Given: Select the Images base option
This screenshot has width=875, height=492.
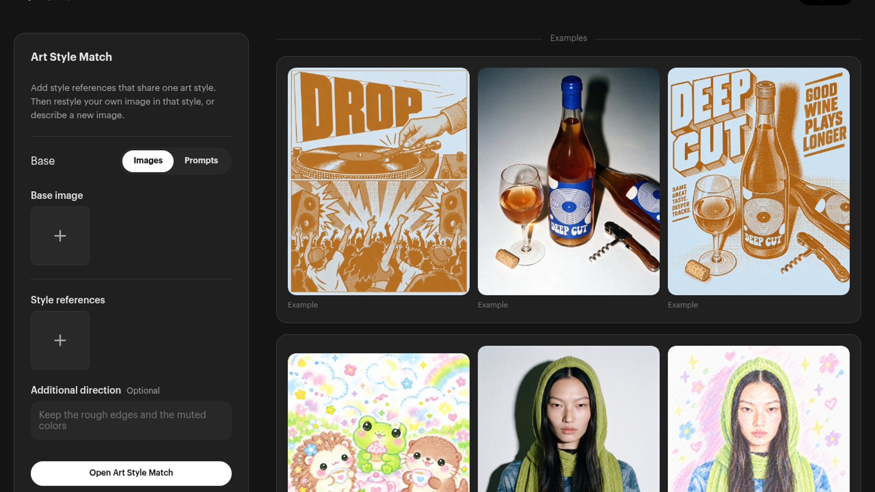Looking at the screenshot, I should [x=148, y=161].
